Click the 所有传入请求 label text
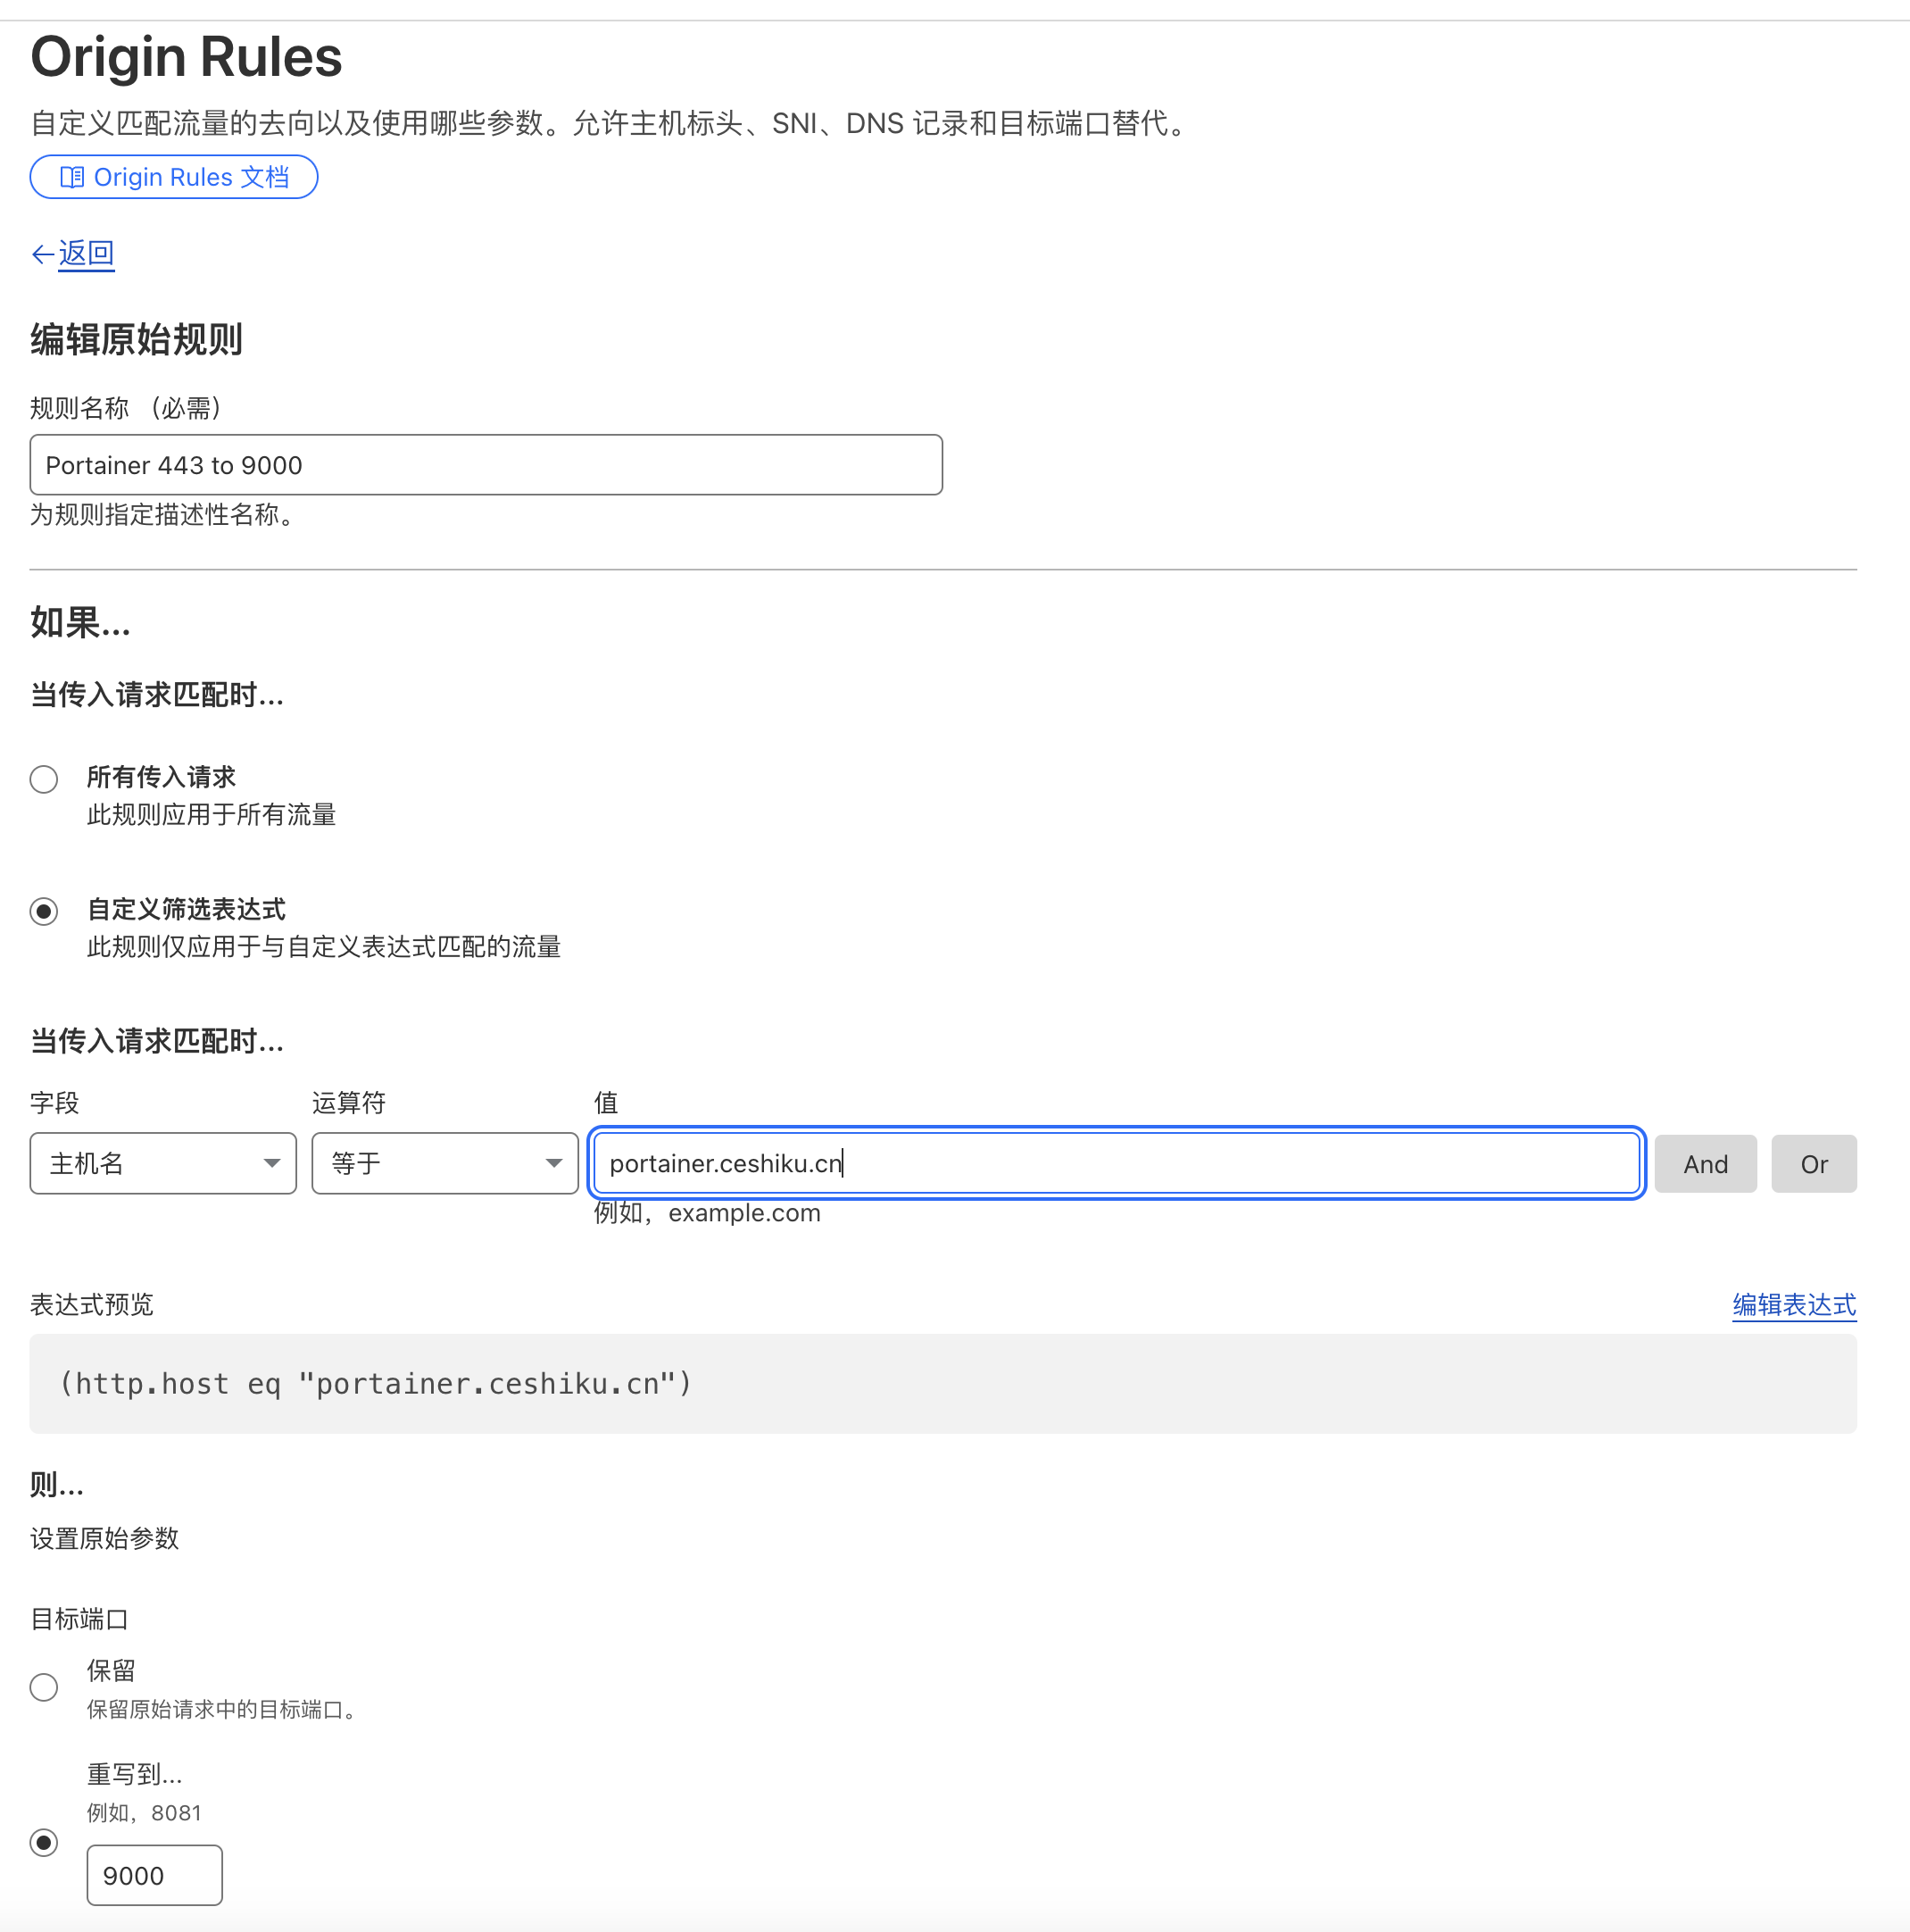 click(161, 777)
